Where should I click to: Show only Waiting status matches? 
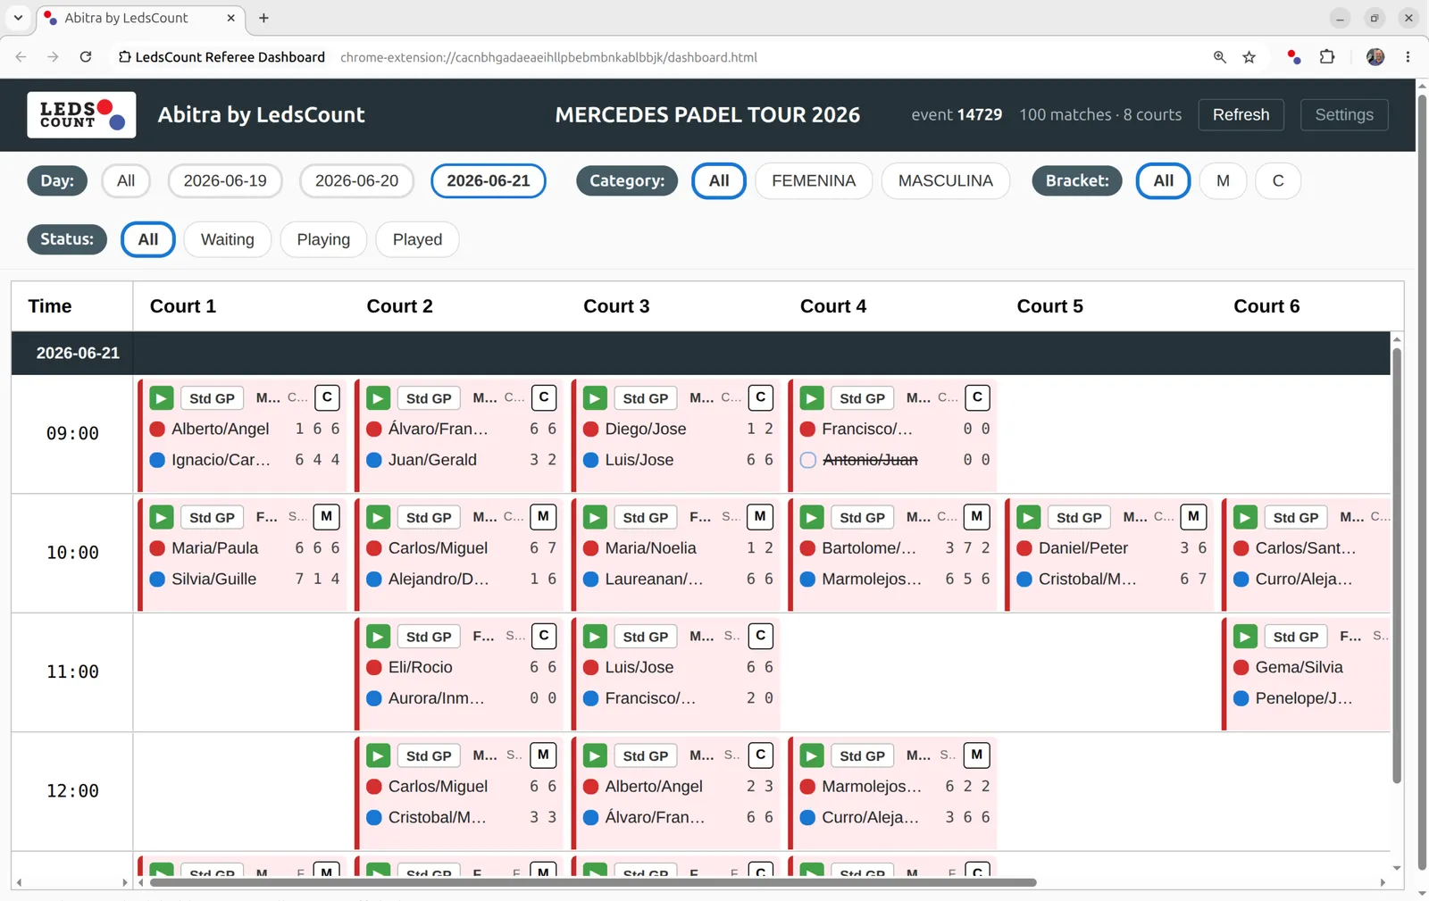pyautogui.click(x=228, y=239)
